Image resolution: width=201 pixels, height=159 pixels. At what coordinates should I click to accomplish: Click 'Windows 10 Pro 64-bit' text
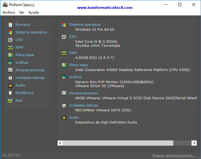[95, 29]
